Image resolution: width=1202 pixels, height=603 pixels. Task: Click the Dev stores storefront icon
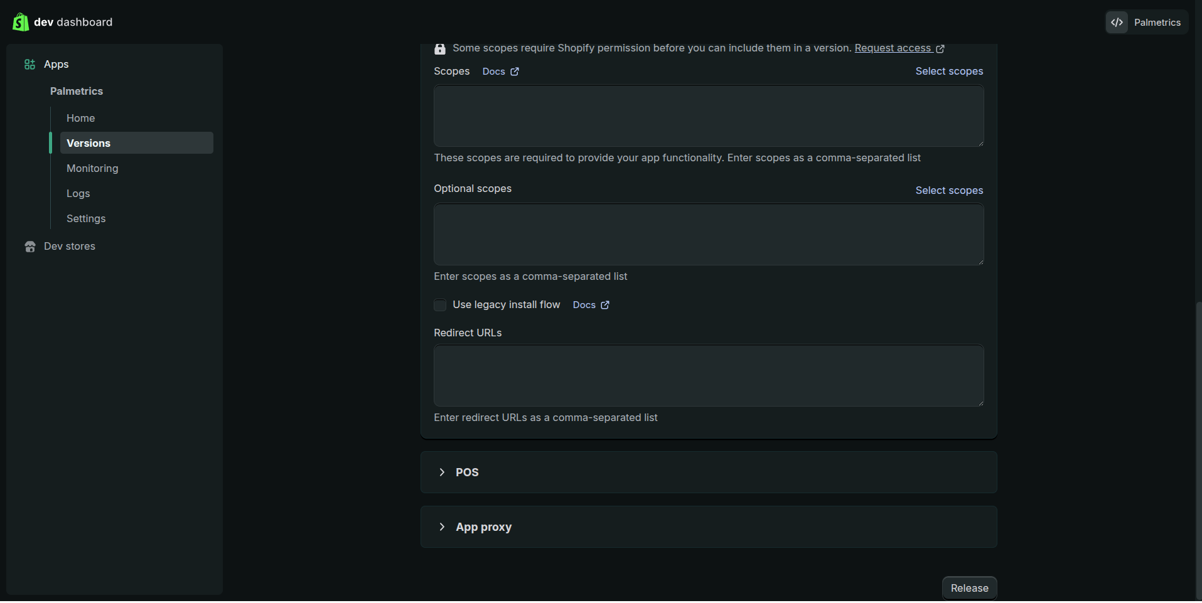[30, 247]
